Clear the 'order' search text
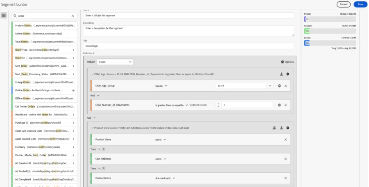This screenshot has width=369, height=187. [x=72, y=16]
